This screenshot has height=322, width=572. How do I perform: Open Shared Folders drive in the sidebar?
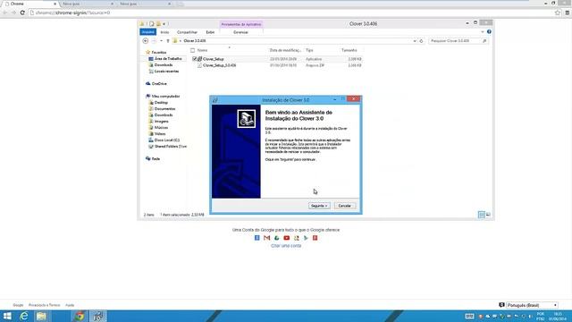[171, 147]
